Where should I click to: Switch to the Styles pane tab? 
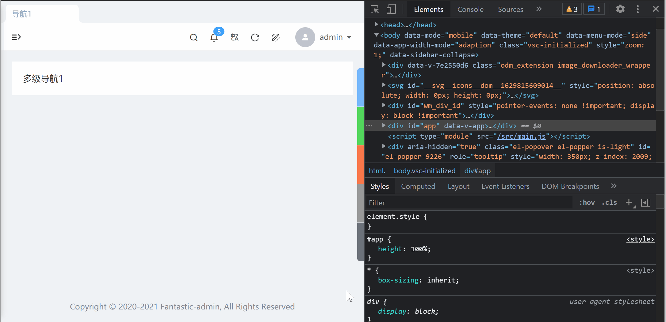point(380,186)
